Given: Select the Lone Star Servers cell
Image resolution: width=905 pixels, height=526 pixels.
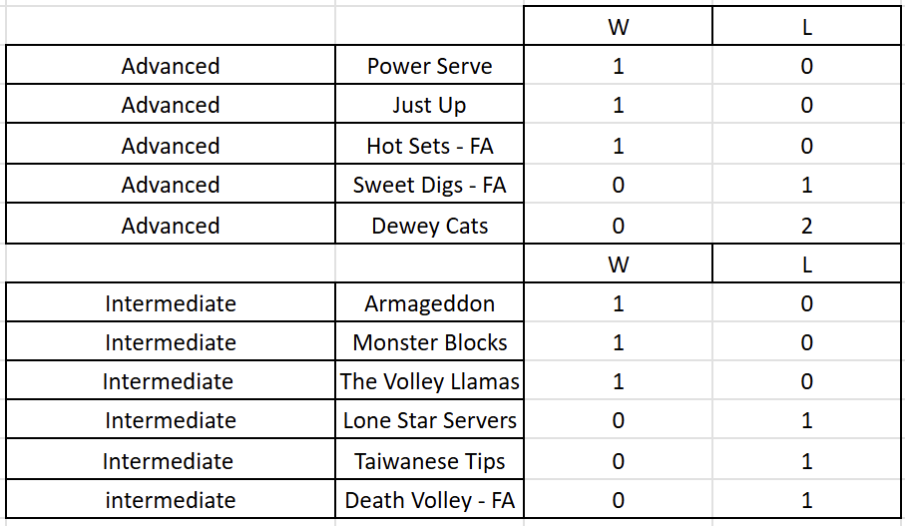Looking at the screenshot, I should pos(429,420).
